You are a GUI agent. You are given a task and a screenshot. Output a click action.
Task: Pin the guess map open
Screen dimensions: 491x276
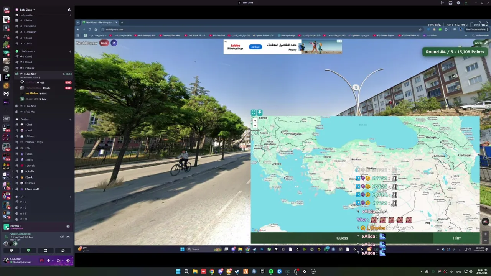(x=260, y=113)
